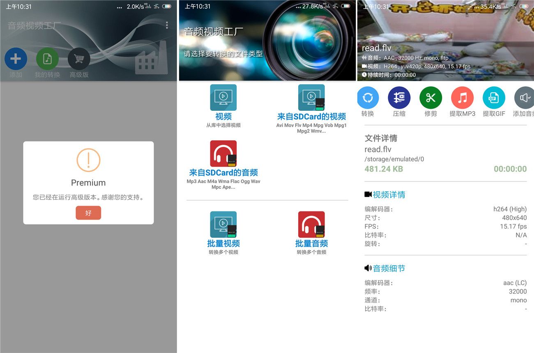The height and width of the screenshot is (353, 534).
Task: Tap the Wi-Fi icon in middle screen status bar
Action: coord(336,6)
